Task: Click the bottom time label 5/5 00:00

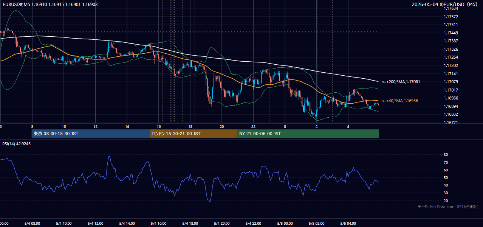Action: [x=285, y=224]
